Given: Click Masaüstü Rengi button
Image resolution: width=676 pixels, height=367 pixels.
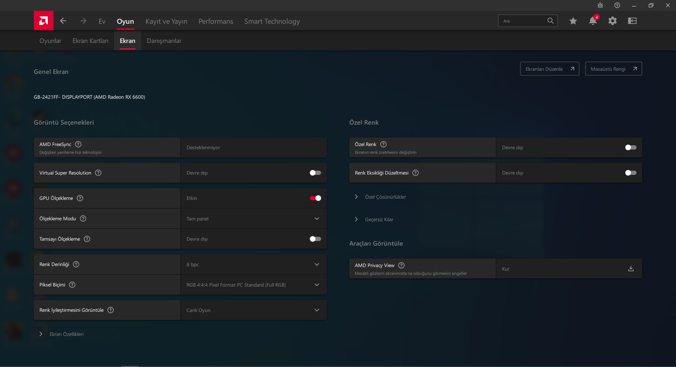Looking at the screenshot, I should tap(613, 69).
